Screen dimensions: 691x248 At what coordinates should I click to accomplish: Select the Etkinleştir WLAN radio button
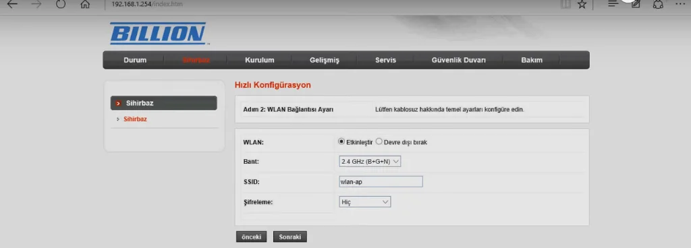(341, 142)
